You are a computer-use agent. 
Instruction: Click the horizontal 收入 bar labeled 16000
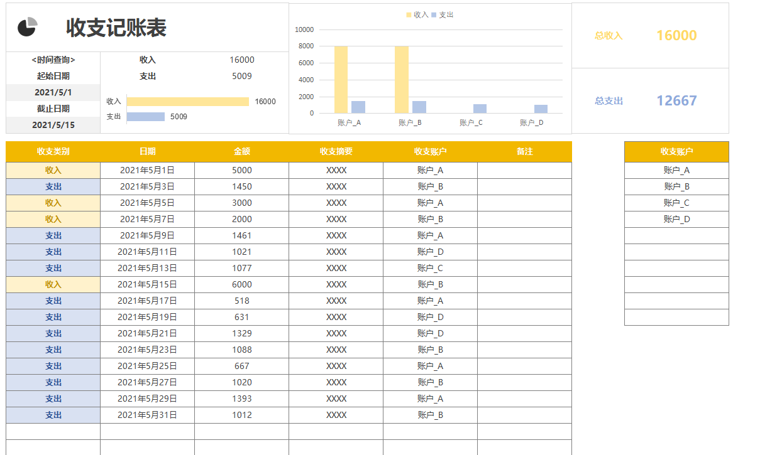coord(187,102)
